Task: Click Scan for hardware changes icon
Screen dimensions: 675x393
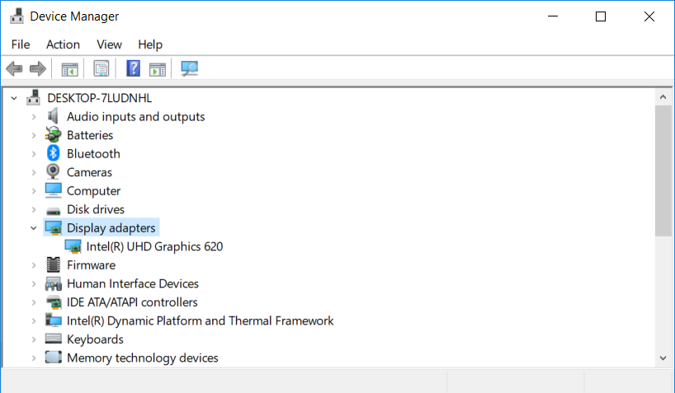Action: 190,68
